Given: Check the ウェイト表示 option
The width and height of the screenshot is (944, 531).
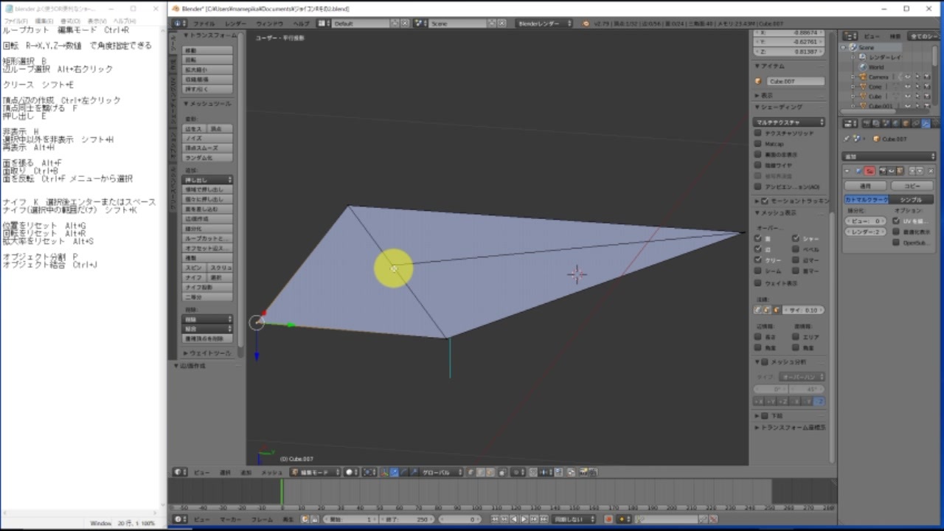Looking at the screenshot, I should tap(757, 283).
